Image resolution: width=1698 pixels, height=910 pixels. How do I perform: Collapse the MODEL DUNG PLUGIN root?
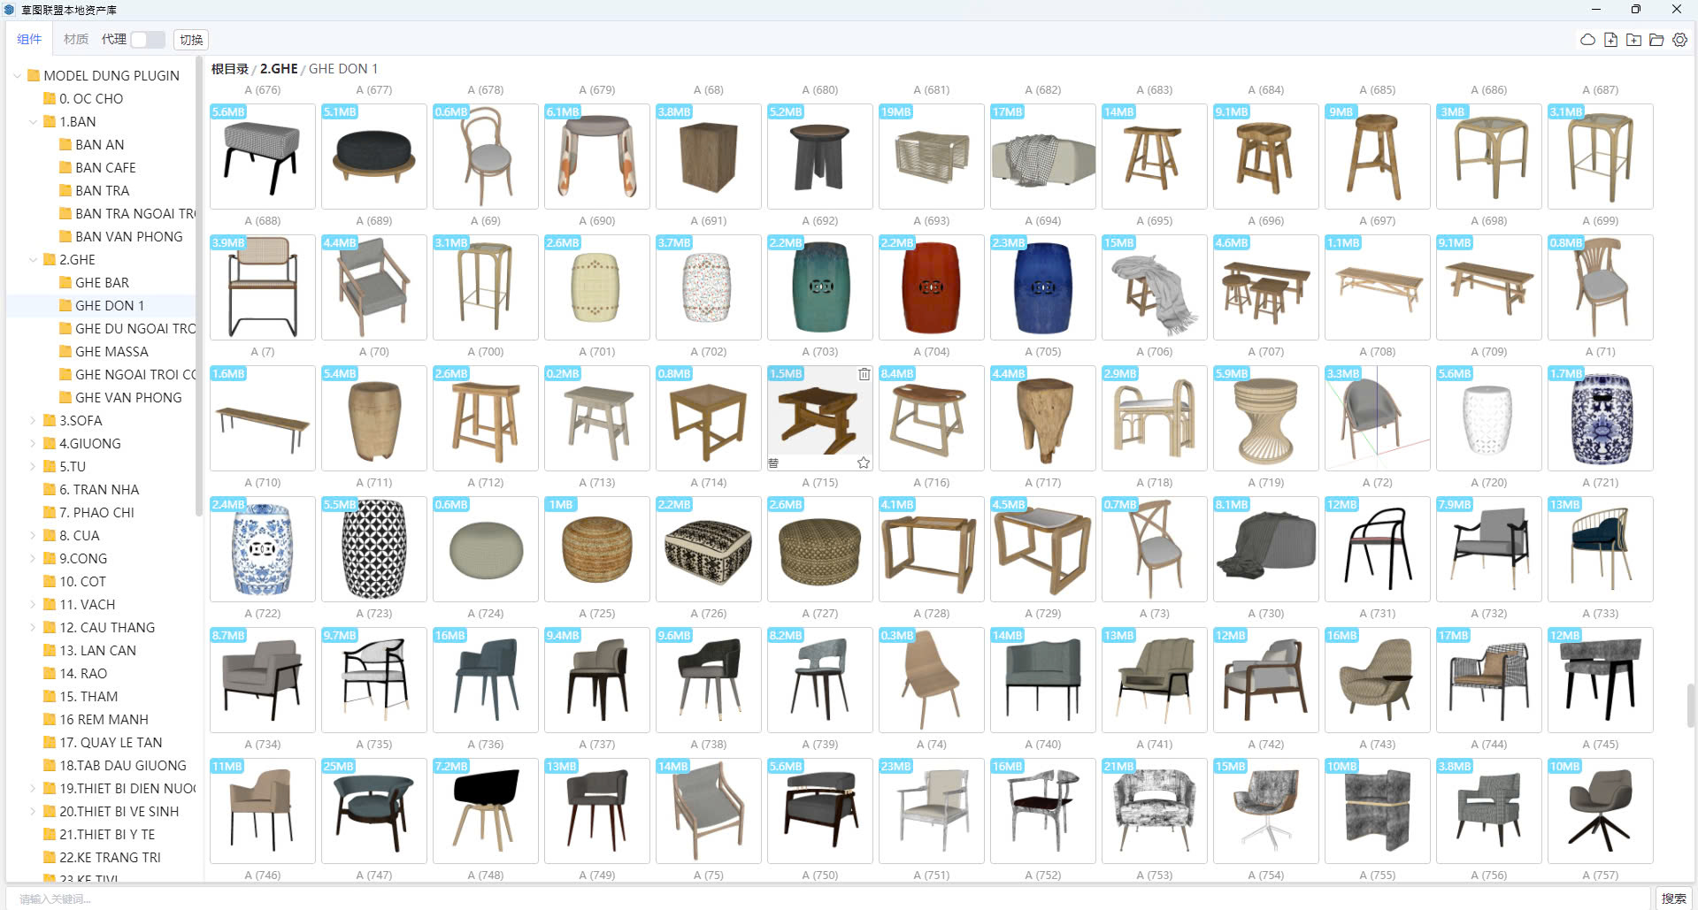[x=18, y=76]
